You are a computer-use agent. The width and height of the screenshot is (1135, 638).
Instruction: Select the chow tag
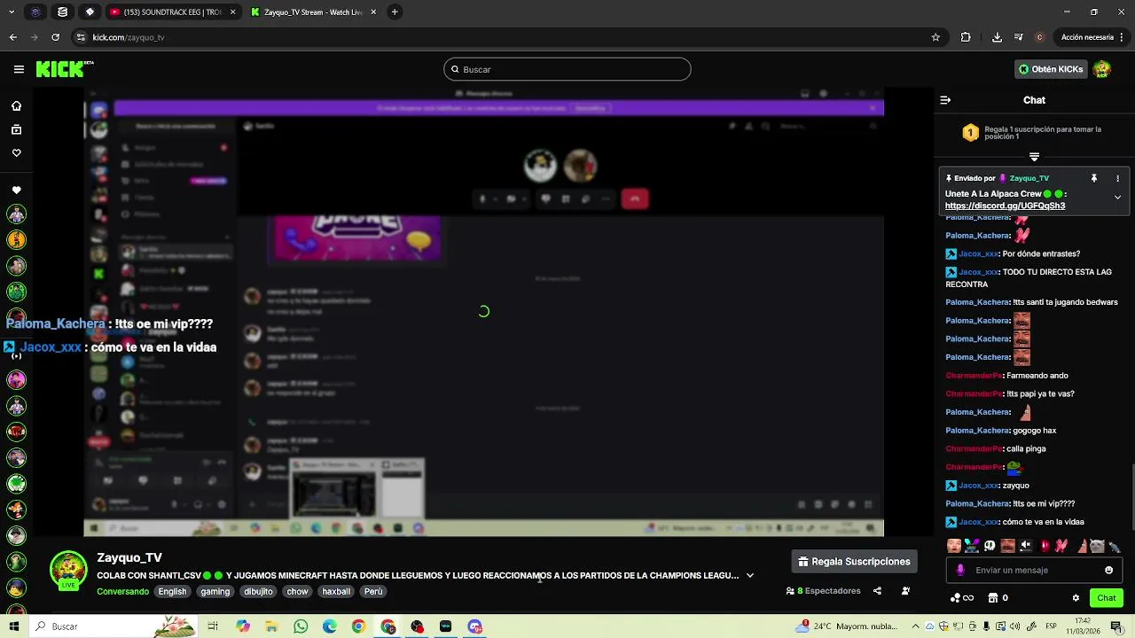tap(297, 591)
